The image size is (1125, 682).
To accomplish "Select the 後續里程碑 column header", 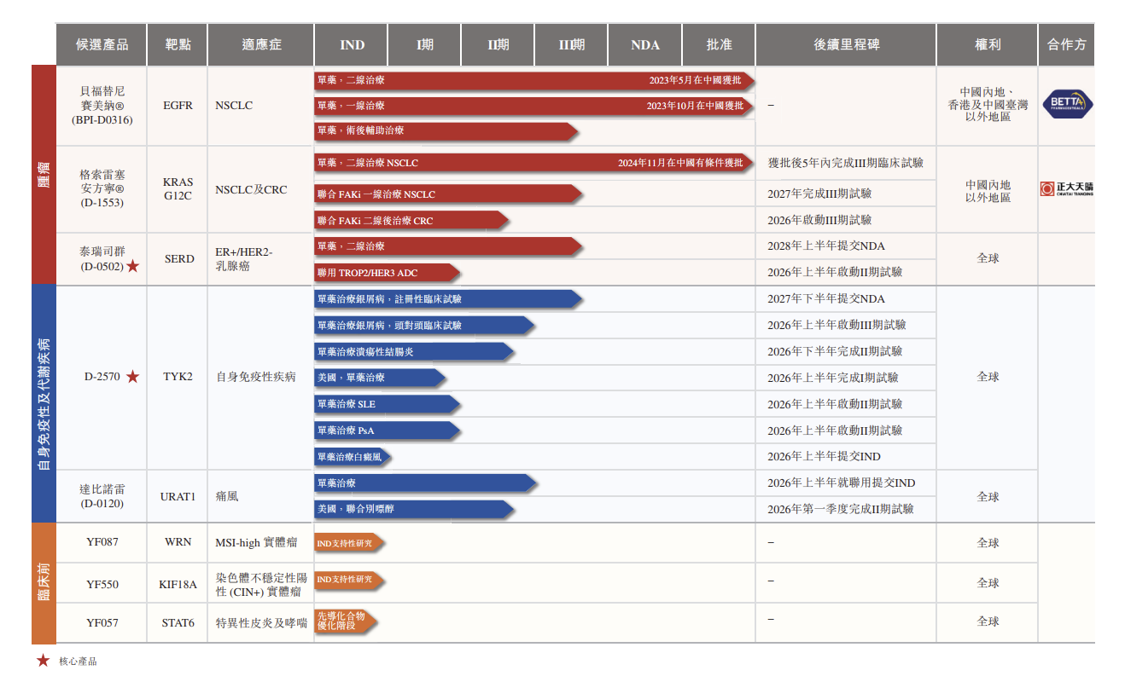I will pyautogui.click(x=846, y=44).
